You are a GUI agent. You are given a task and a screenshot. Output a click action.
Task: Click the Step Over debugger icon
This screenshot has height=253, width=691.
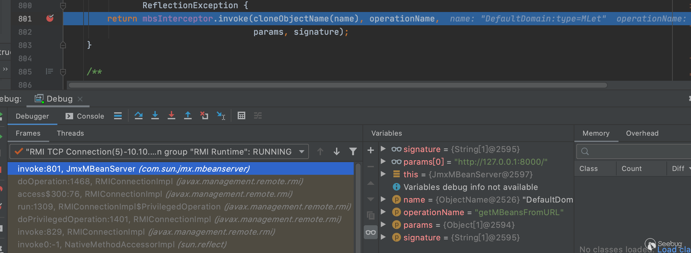[138, 116]
